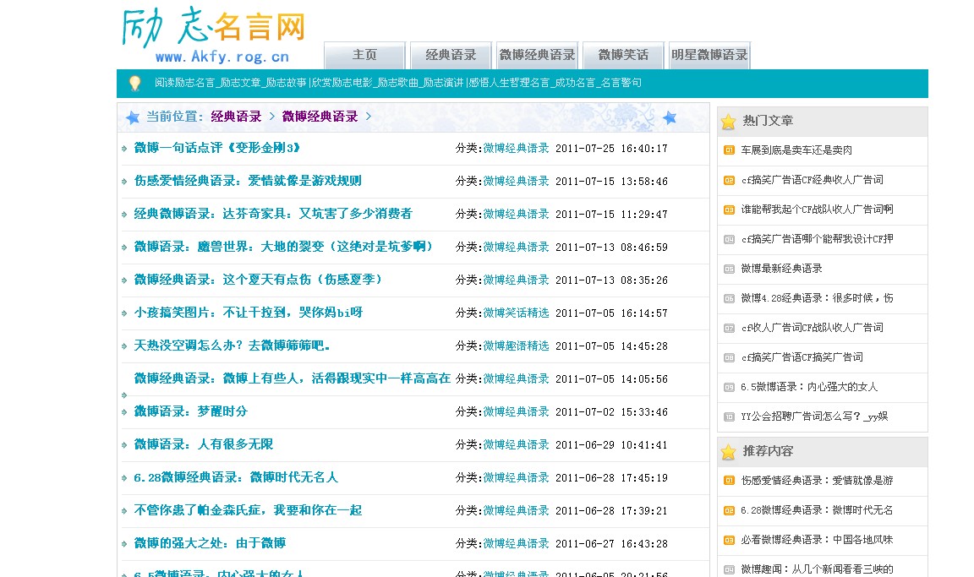Open hot article cf收人广告词CF战队收人广告词
The width and height of the screenshot is (974, 577).
click(x=812, y=328)
